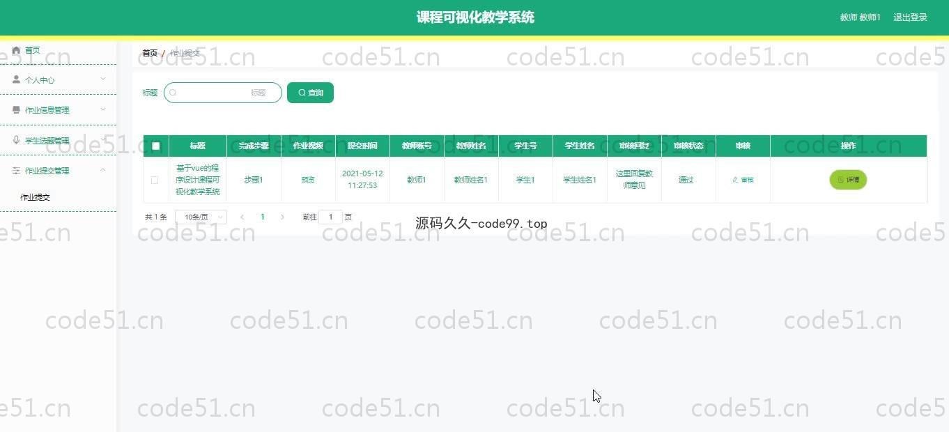Focus the 标题 search input field
Image resolution: width=949 pixels, height=432 pixels.
coord(223,93)
